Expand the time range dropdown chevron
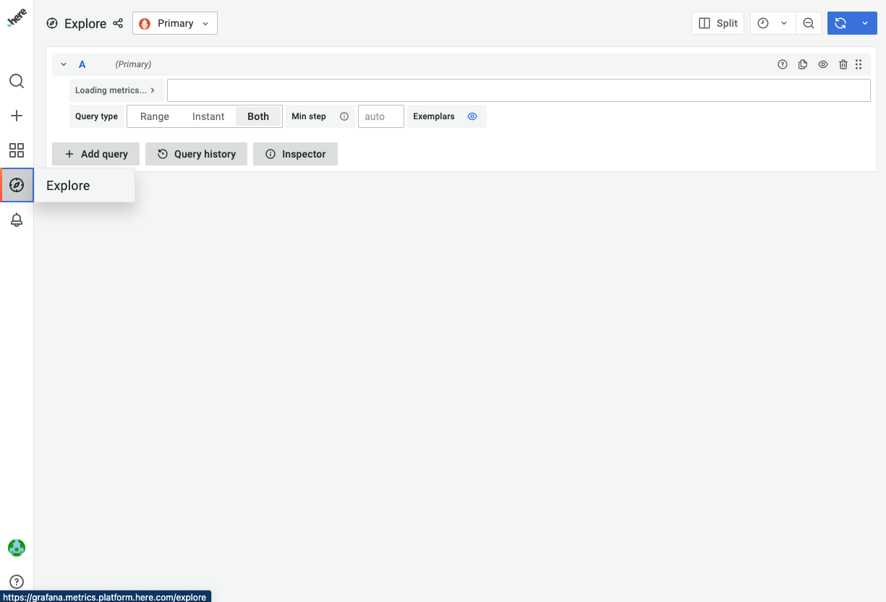The height and width of the screenshot is (602, 886). 784,23
